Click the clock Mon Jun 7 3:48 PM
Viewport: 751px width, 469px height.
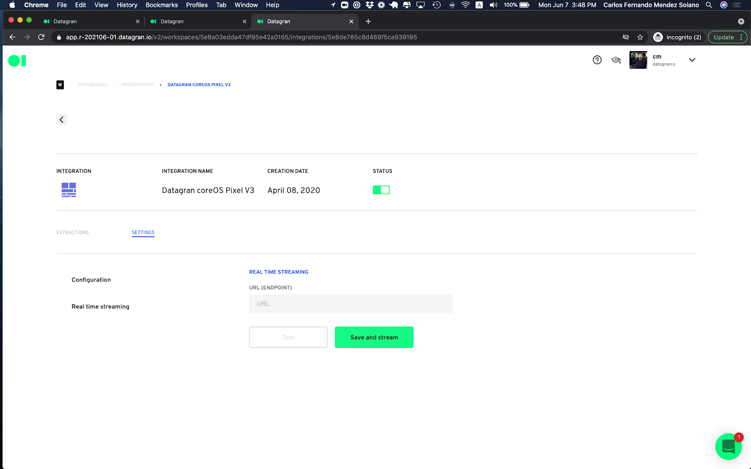[x=567, y=5]
